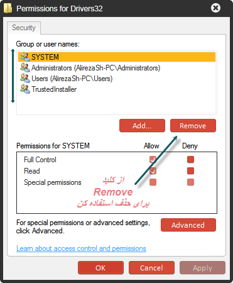Click Special permissions Deny checkbox
The height and width of the screenshot is (283, 233).
tap(190, 182)
